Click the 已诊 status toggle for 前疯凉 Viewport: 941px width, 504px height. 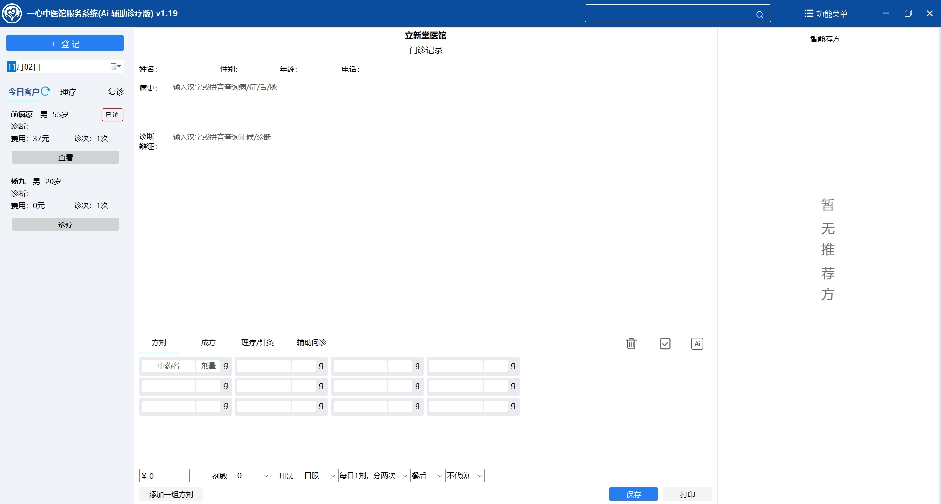[111, 114]
